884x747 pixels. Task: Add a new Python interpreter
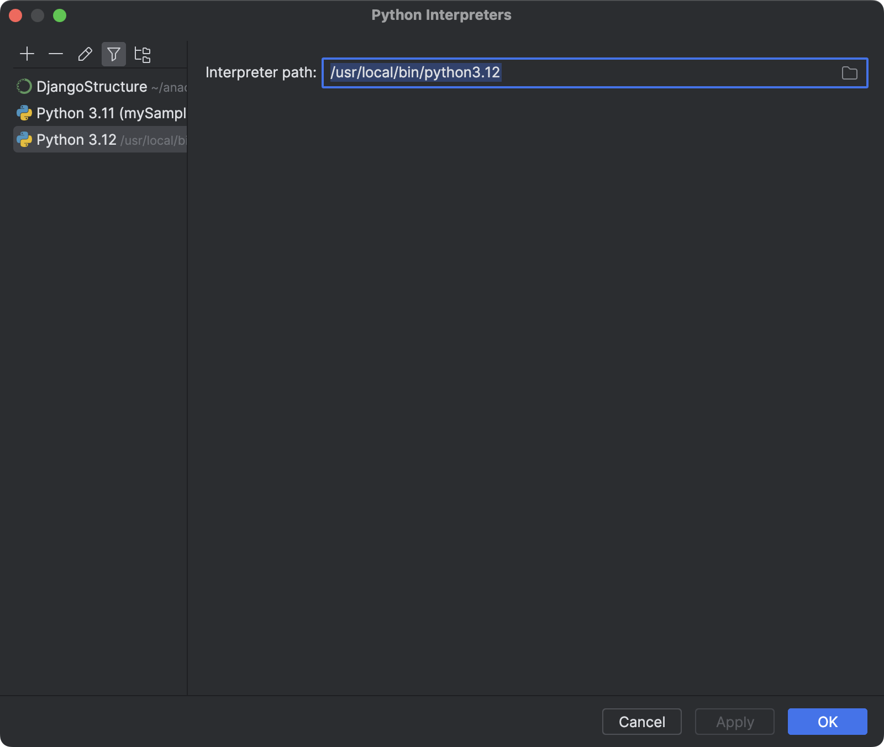27,54
